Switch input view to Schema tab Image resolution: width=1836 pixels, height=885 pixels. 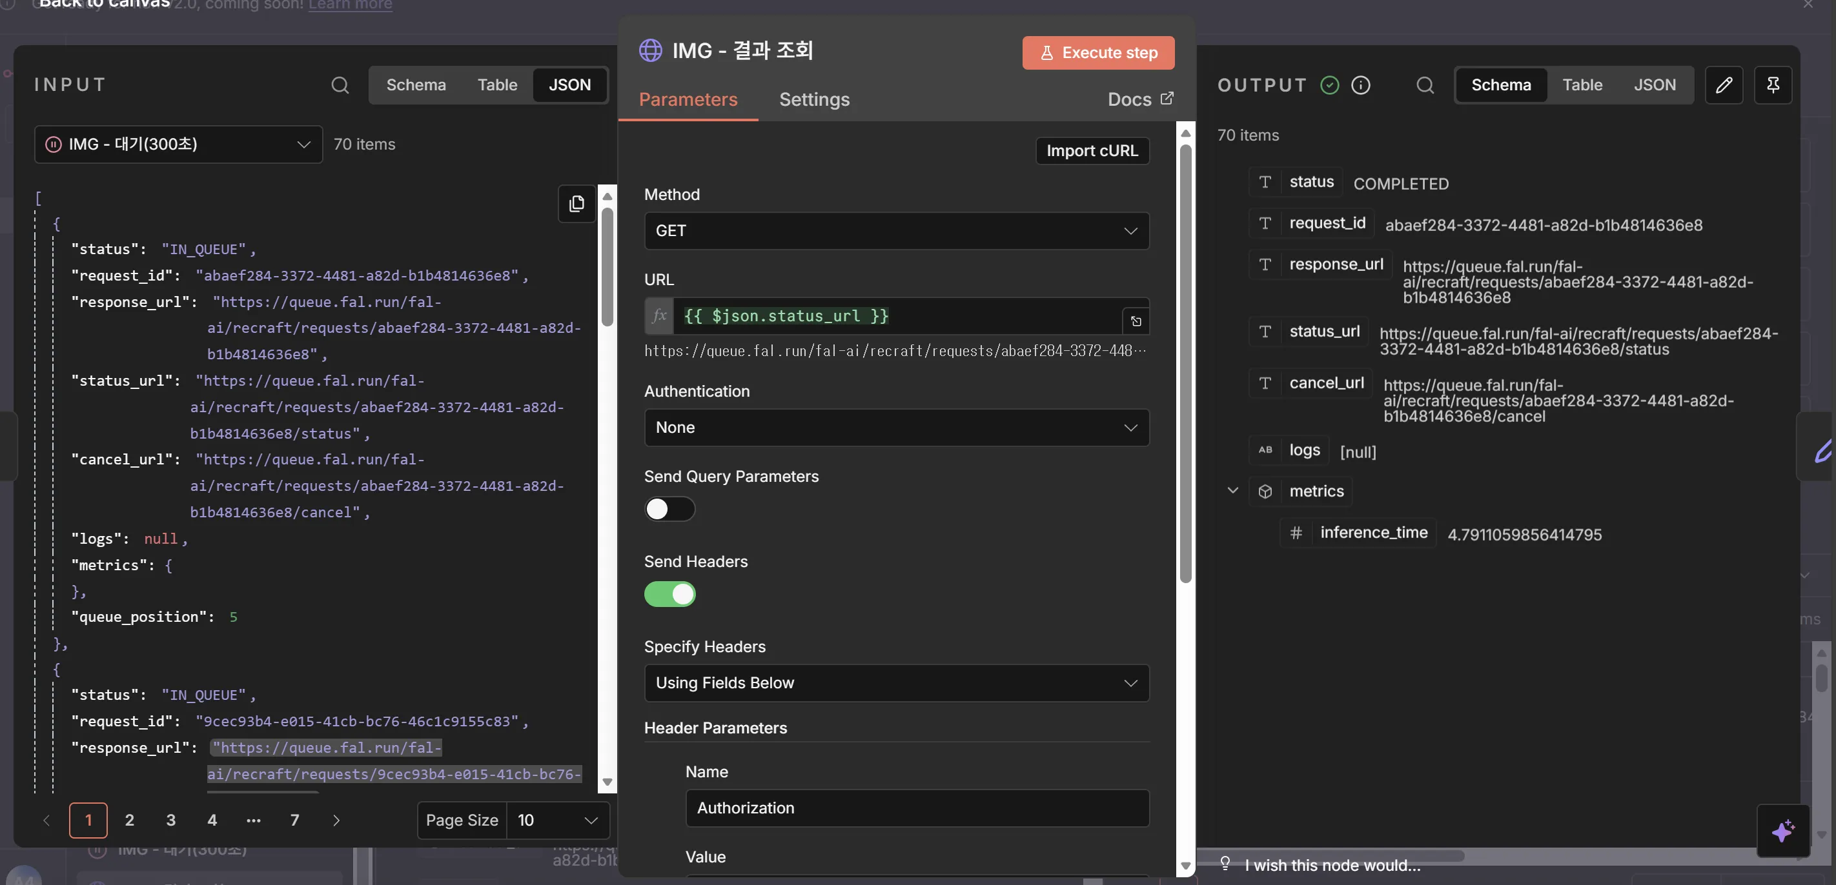(416, 85)
